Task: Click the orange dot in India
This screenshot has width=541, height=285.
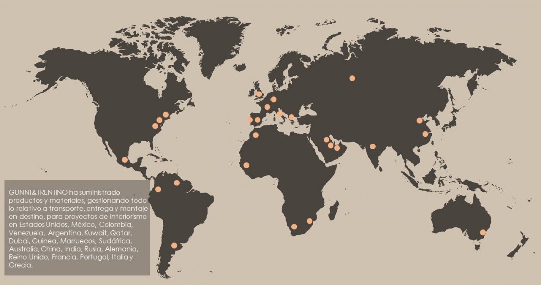Action: pos(373,146)
